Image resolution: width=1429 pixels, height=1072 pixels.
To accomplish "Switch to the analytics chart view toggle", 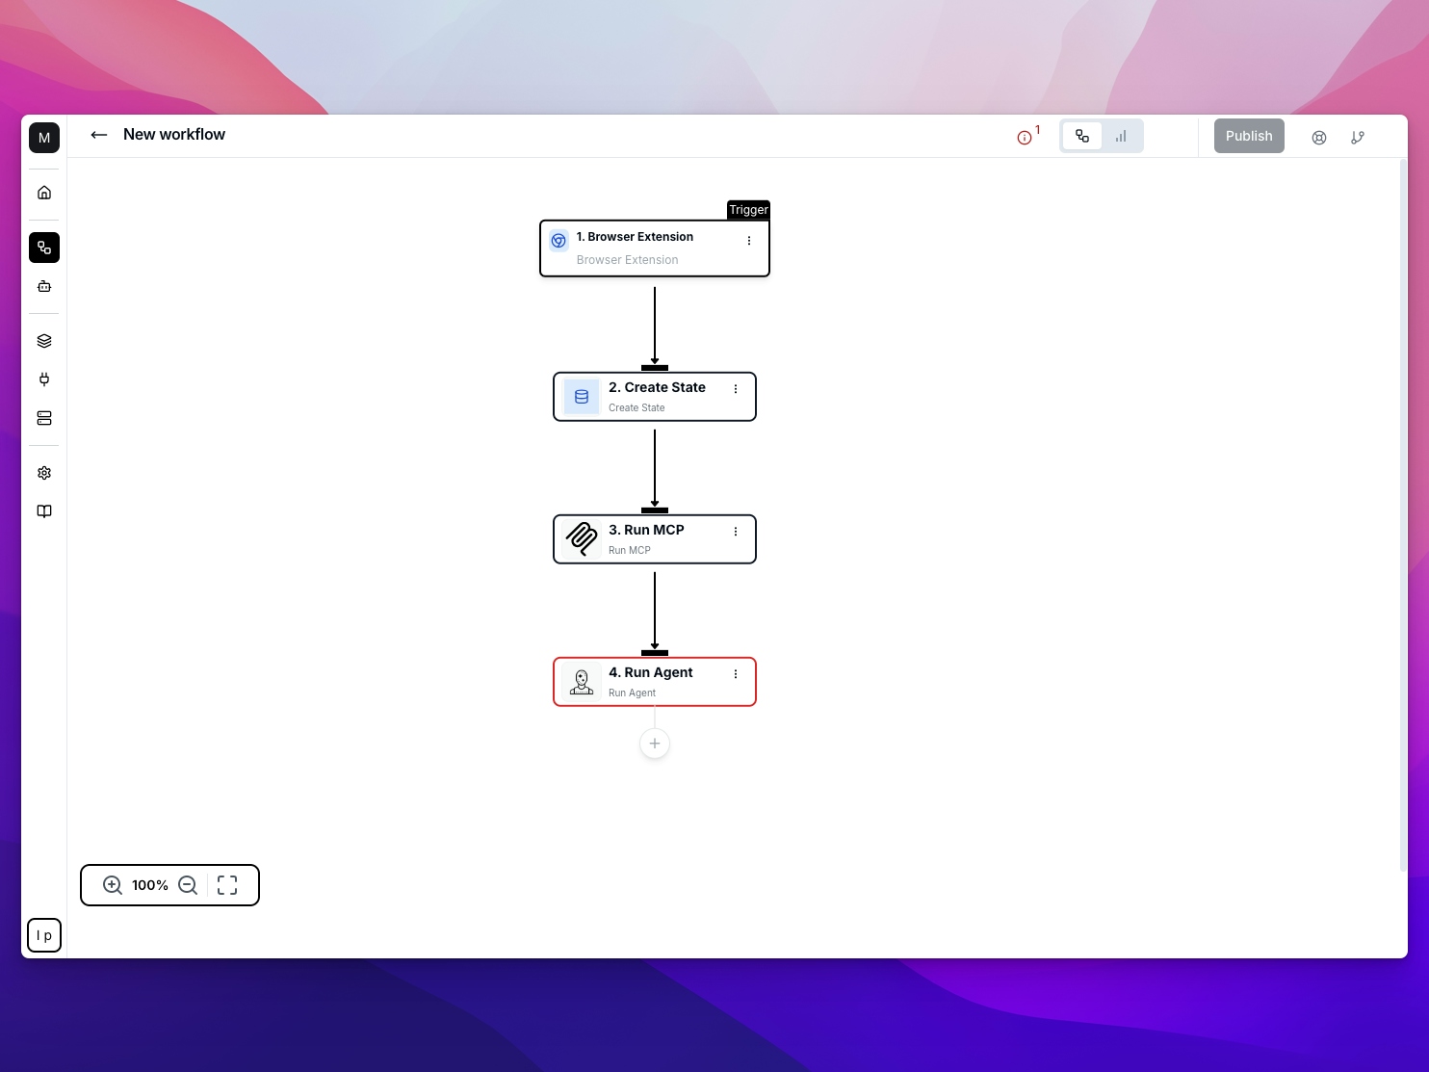I will click(1120, 136).
